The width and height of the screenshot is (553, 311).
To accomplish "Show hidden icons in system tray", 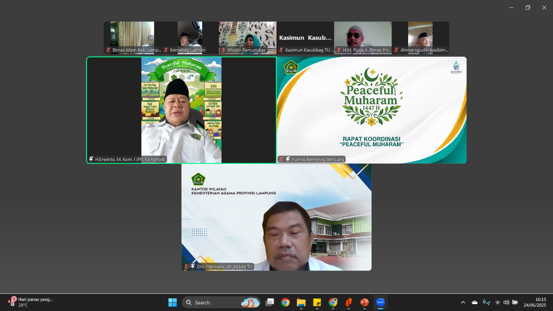I will coord(463,302).
